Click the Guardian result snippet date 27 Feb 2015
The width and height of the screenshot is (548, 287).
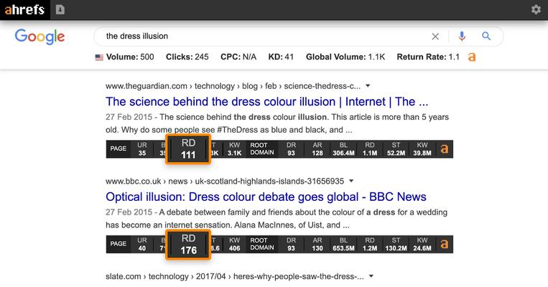pyautogui.click(x=129, y=117)
